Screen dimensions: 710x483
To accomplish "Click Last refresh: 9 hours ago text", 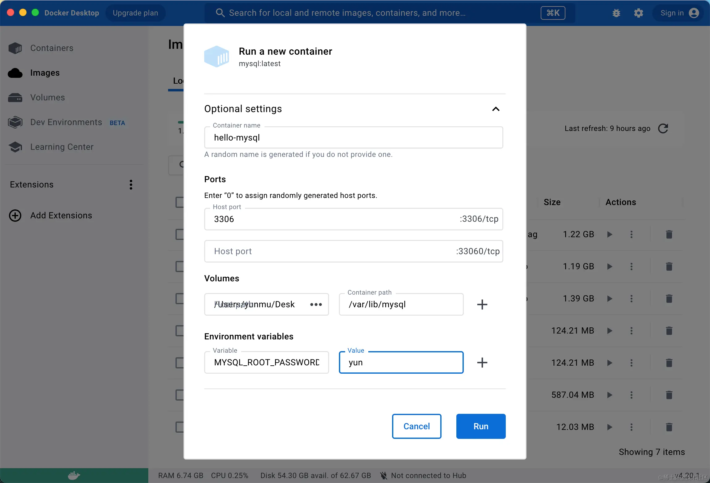I will coord(607,128).
